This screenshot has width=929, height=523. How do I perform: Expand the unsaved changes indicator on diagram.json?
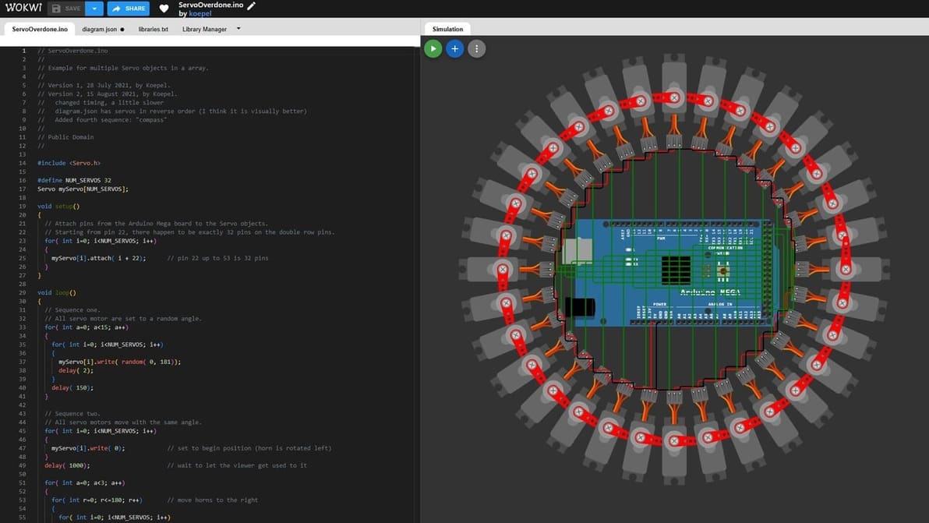click(x=123, y=29)
